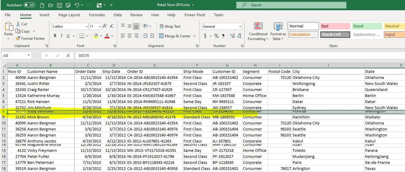This screenshot has width=405, height=172.
Task: Click the Save icon in title bar
Action: [x=59, y=5]
